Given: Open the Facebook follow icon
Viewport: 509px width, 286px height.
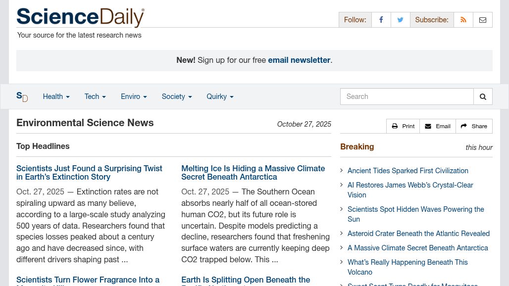Looking at the screenshot, I should tap(381, 20).
